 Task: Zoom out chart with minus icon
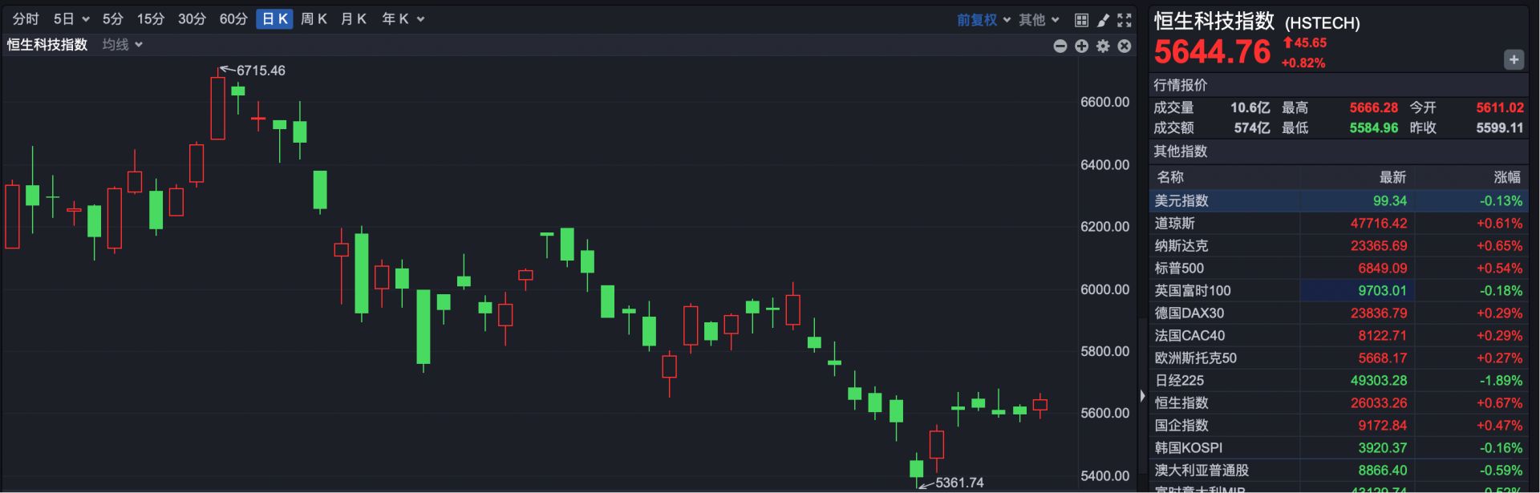click(1060, 46)
